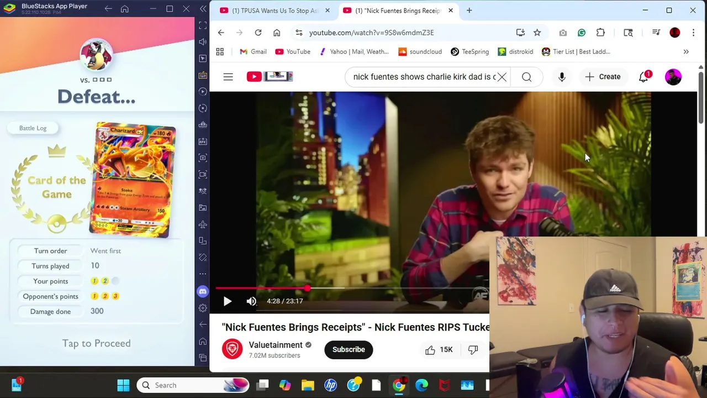Open the Chrome apps grid shortcut

pos(220,51)
